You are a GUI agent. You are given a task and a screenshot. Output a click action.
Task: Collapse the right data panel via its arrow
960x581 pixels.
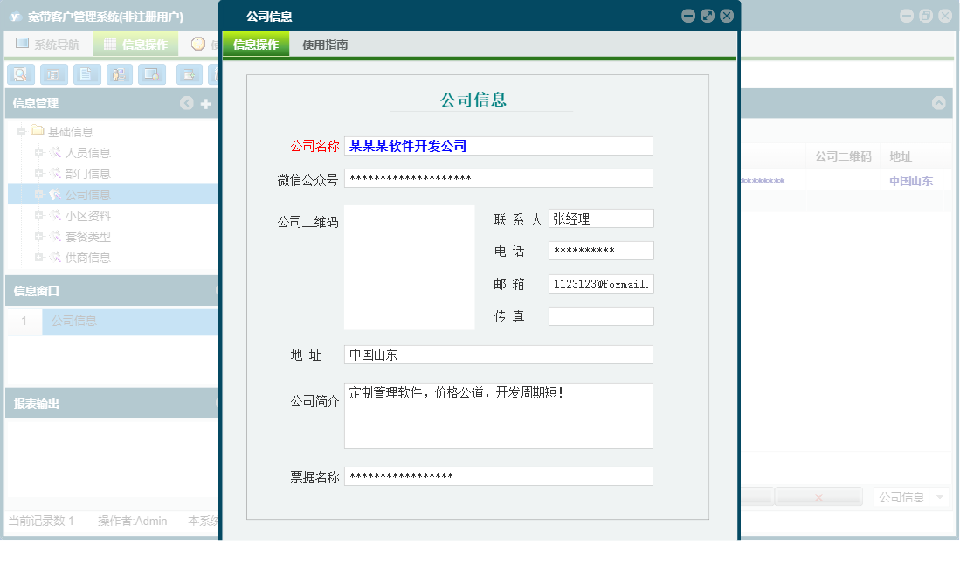click(x=939, y=103)
